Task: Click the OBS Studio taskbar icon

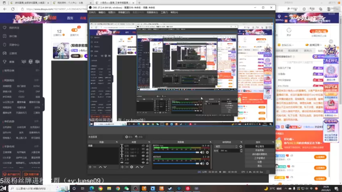Action: coord(135,188)
